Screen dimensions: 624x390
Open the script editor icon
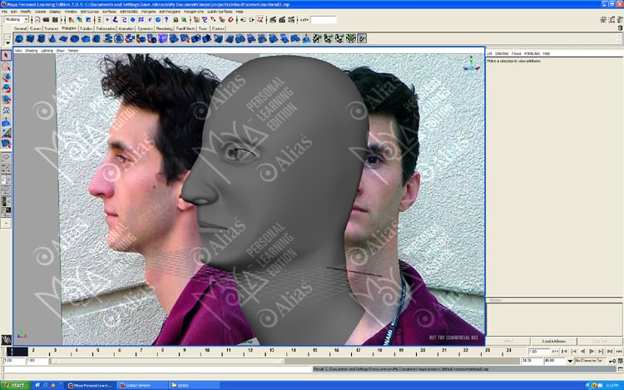point(620,369)
